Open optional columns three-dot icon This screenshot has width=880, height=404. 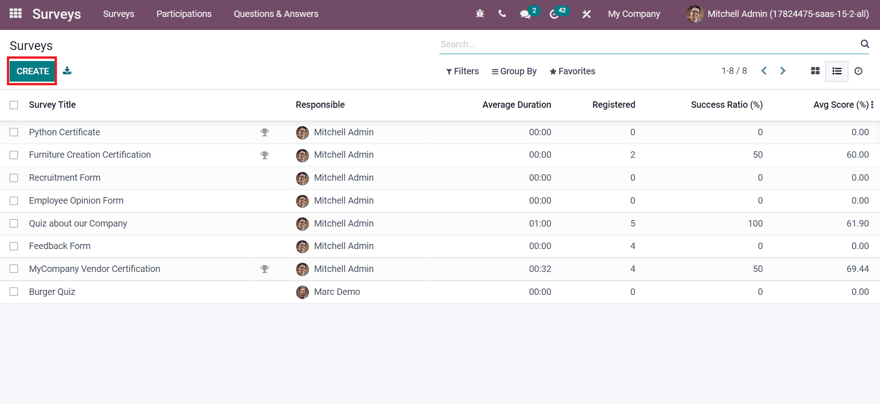coord(872,105)
